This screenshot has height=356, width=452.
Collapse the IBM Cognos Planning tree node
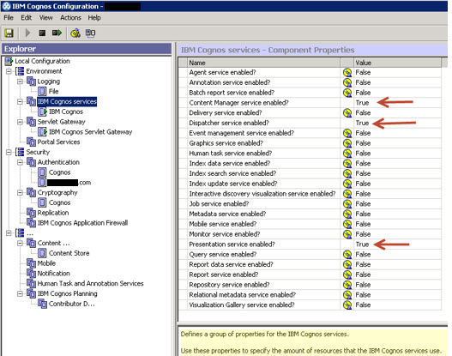click(20, 293)
